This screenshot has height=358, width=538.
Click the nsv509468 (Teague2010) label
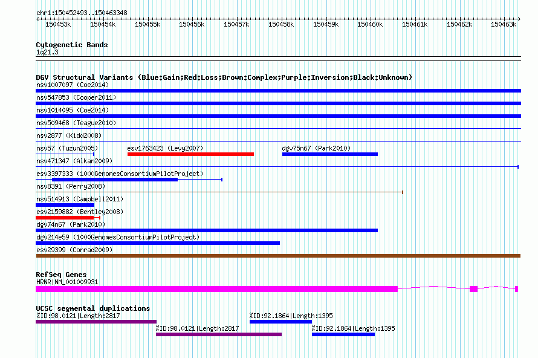pos(76,123)
